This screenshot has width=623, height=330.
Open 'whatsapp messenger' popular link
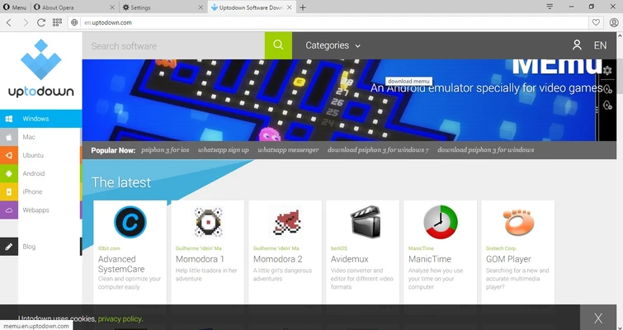click(x=288, y=150)
